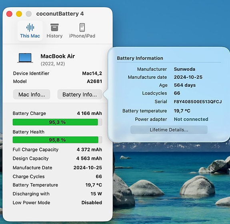Select the battery serial number text
Screen dimensions: 230x224
tap(198, 101)
